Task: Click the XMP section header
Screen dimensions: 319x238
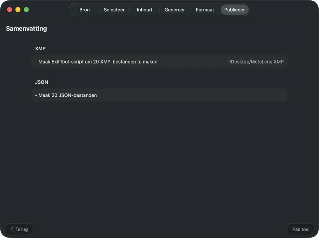Action: 40,48
